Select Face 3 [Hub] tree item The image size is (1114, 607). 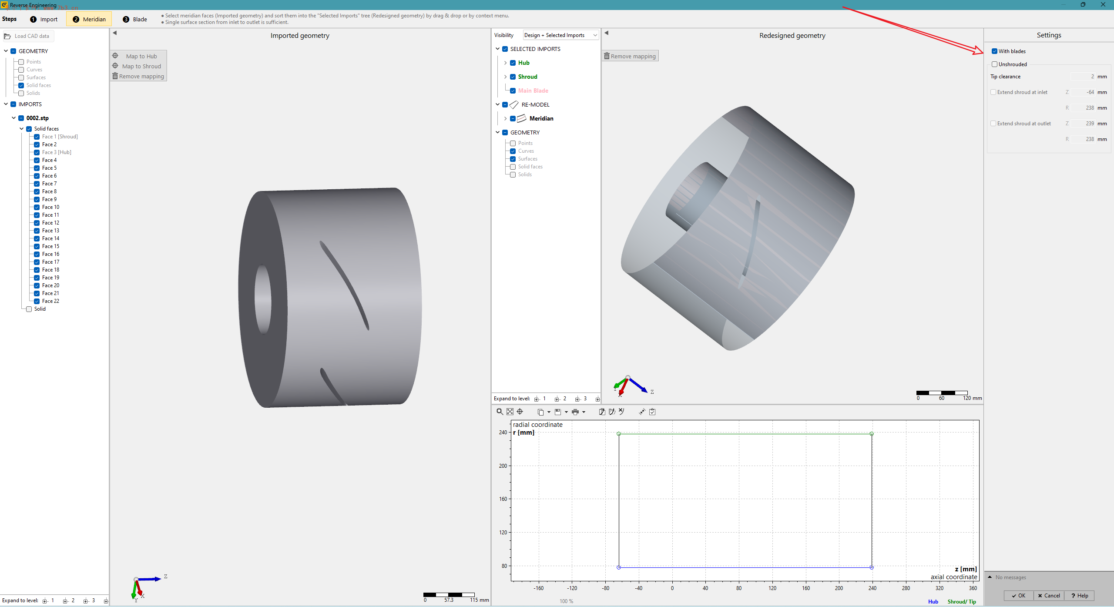pyautogui.click(x=57, y=152)
